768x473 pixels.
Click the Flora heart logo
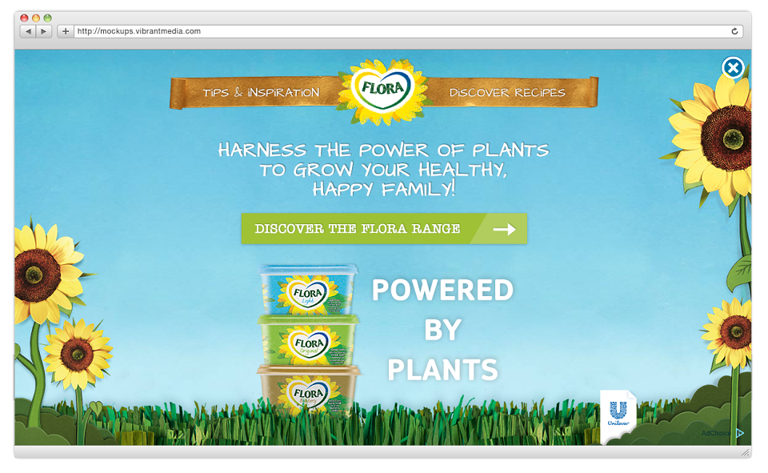tap(383, 90)
